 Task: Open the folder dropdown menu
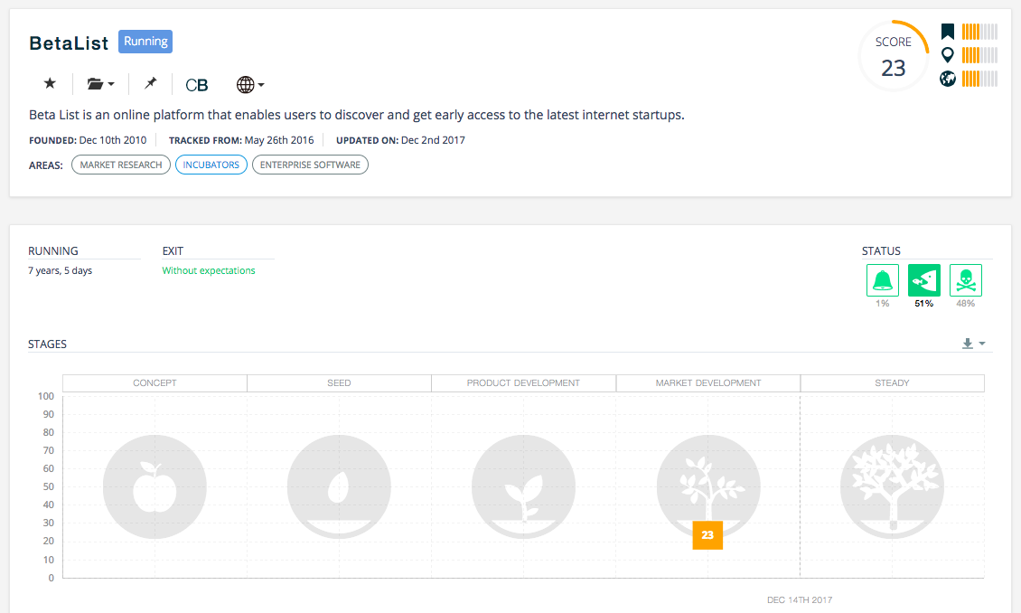100,84
